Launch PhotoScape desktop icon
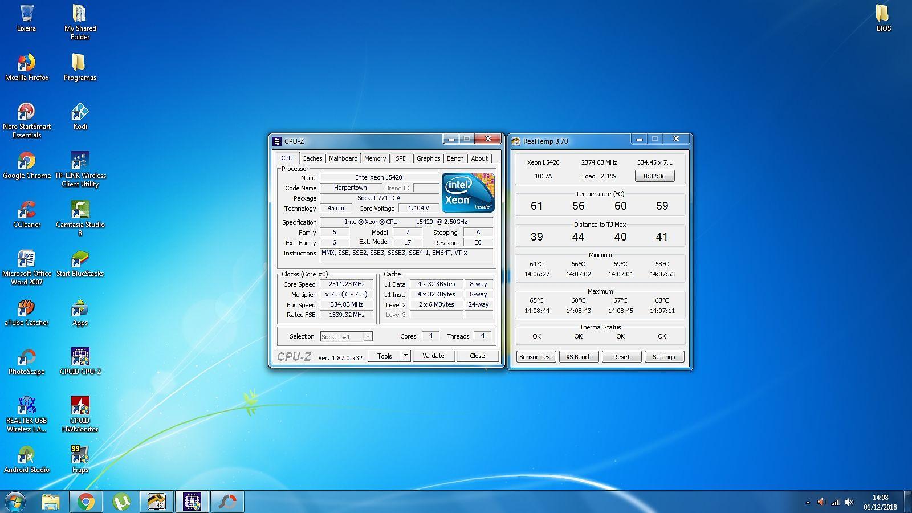912x513 pixels. coord(27,361)
